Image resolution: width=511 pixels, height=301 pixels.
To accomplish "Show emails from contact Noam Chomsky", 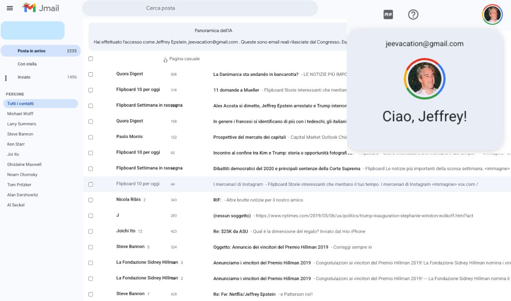I will tap(22, 175).
